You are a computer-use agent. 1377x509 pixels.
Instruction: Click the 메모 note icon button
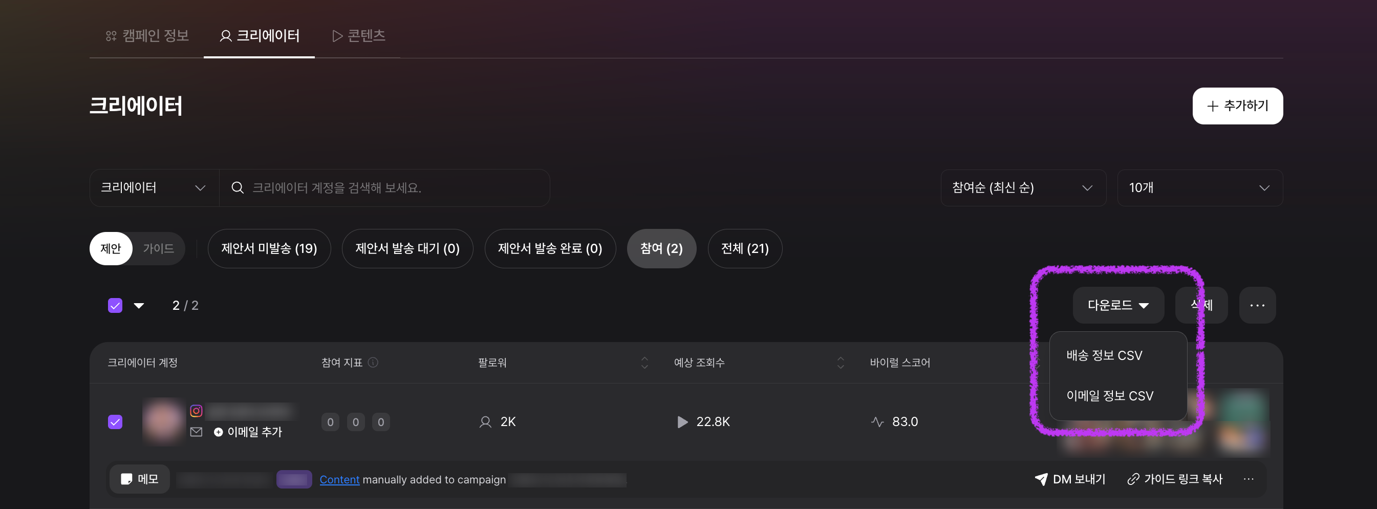[x=140, y=479]
